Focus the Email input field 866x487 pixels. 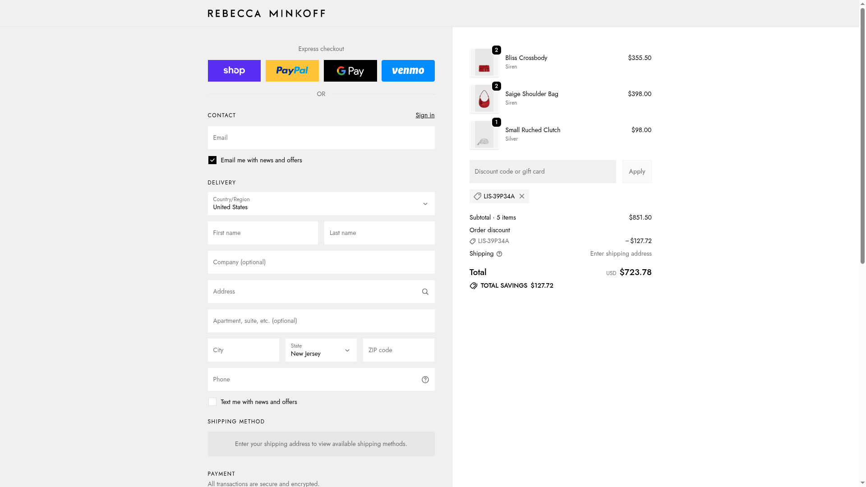(x=321, y=138)
